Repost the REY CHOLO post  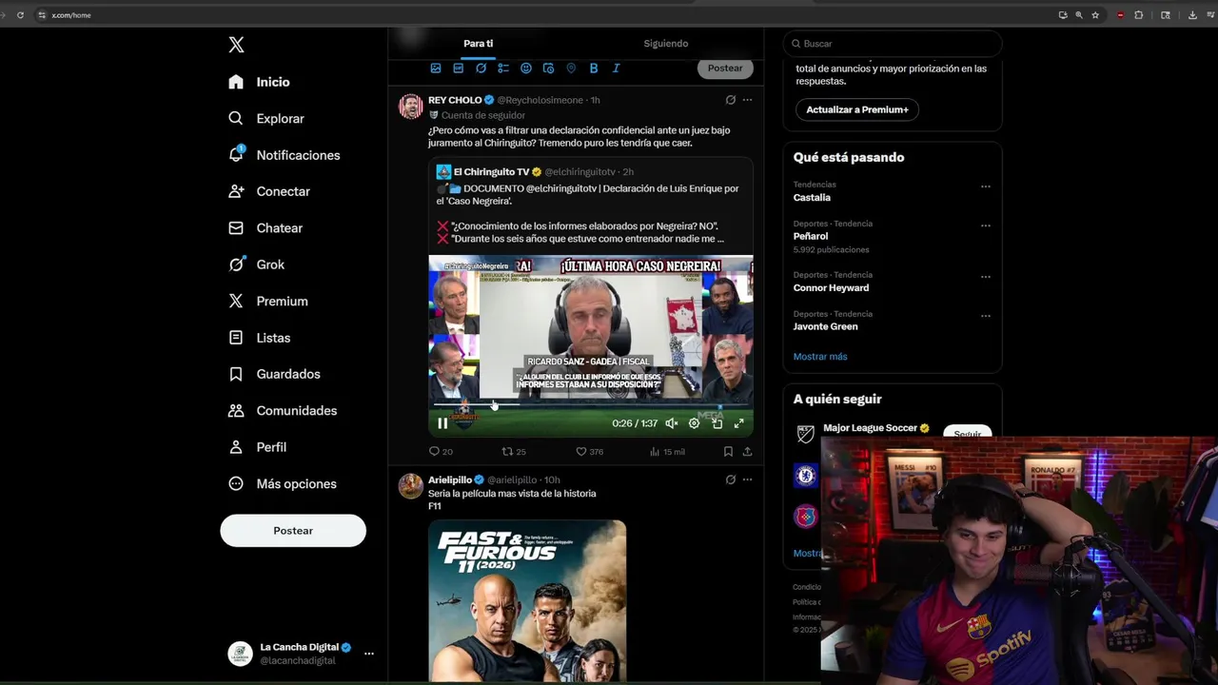(x=514, y=452)
